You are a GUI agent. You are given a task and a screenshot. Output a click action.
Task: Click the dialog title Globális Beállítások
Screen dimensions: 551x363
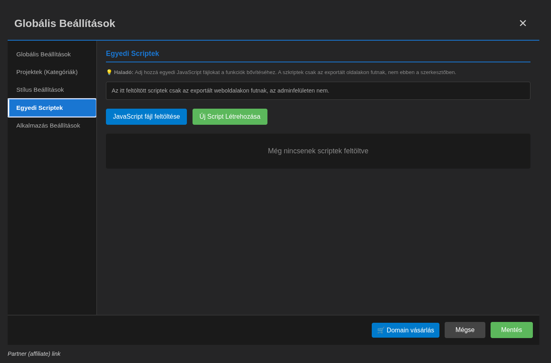coord(65,23)
